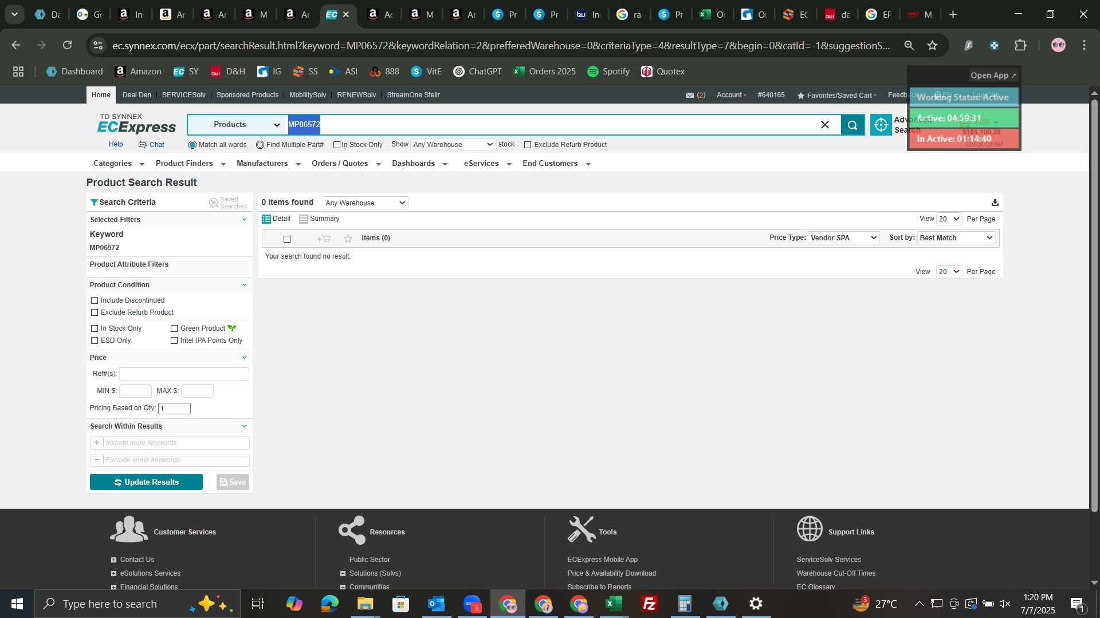Open Saved Searches icon
This screenshot has width=1100, height=618.
coord(214,203)
